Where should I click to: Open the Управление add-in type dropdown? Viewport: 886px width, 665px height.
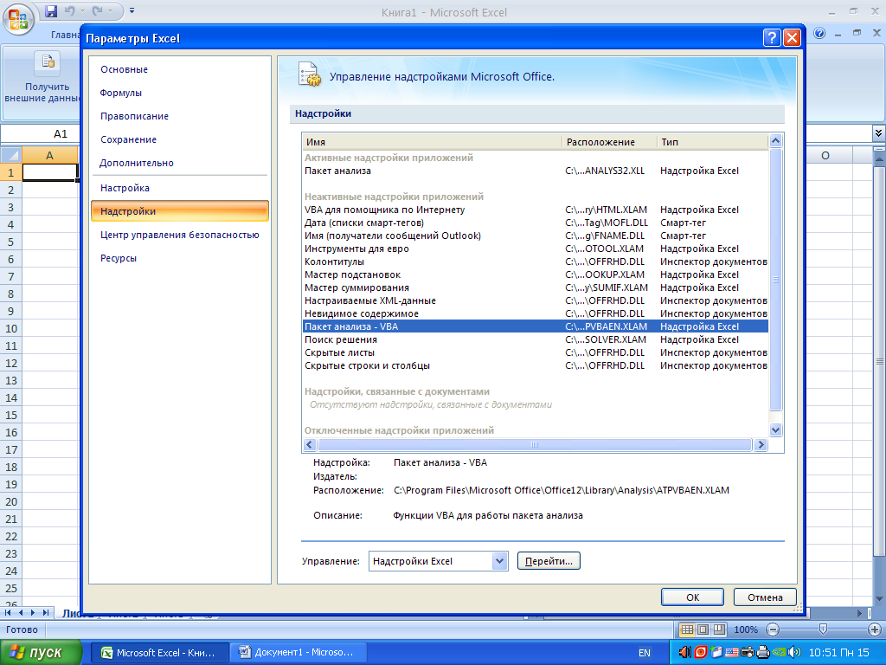click(x=499, y=561)
